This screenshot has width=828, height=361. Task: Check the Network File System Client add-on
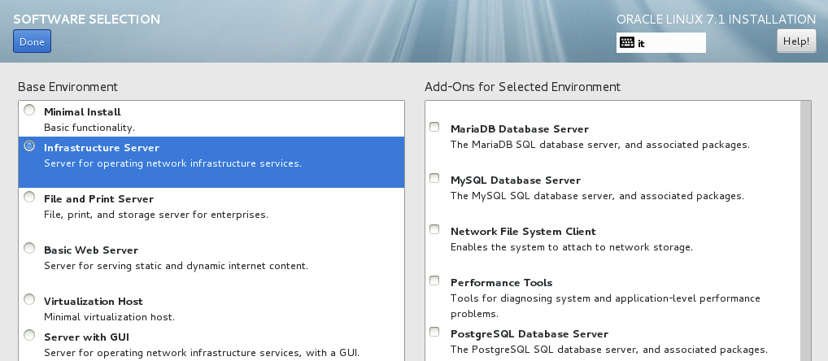(x=434, y=229)
